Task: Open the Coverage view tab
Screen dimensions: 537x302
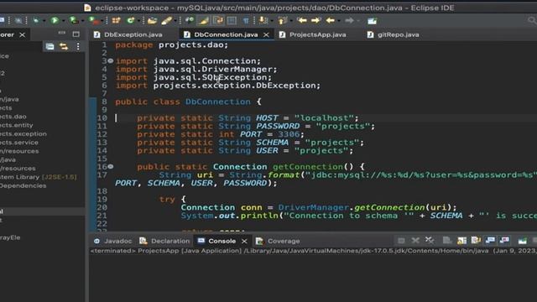Action: (284, 241)
